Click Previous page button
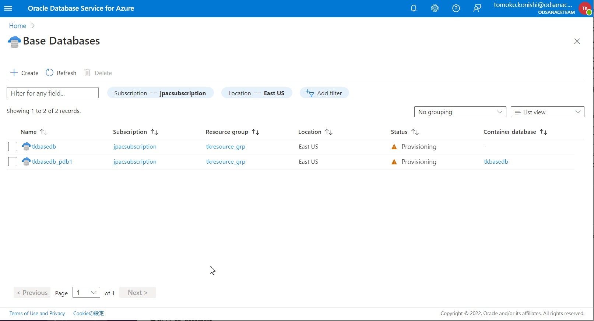 pyautogui.click(x=32, y=292)
